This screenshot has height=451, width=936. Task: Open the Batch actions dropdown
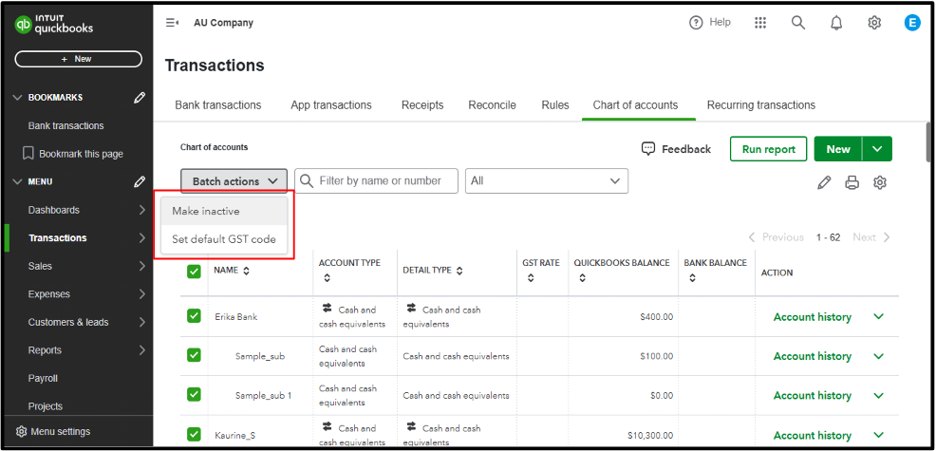click(x=234, y=181)
